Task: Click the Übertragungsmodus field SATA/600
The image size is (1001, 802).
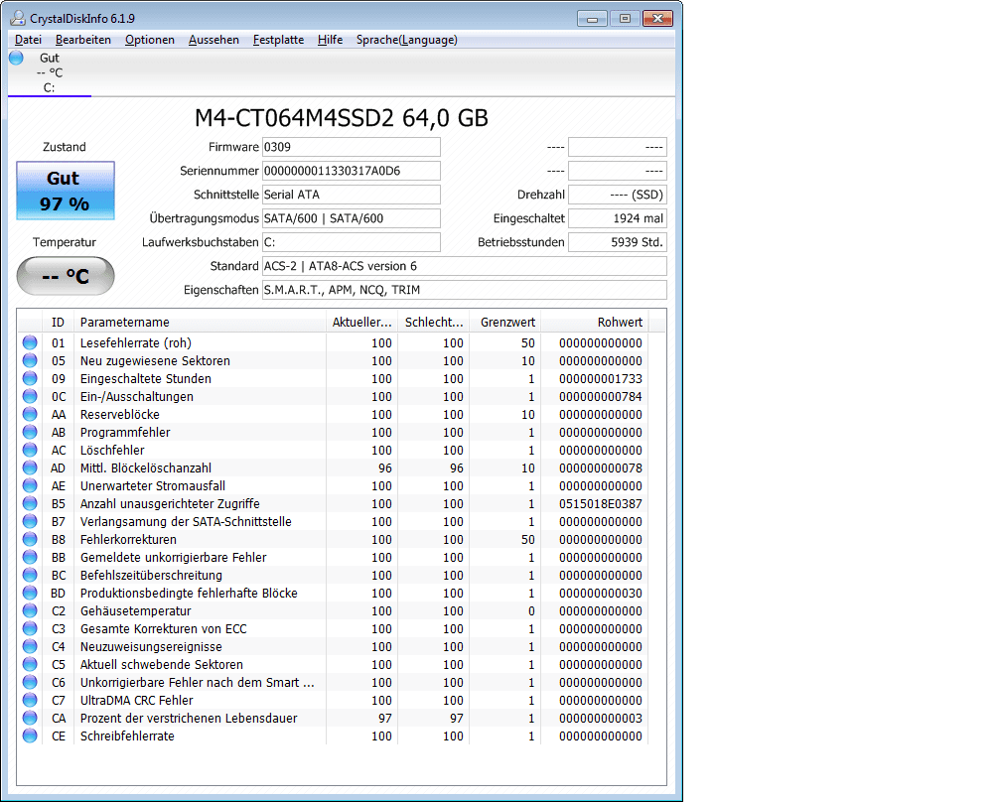Action: pos(352,218)
